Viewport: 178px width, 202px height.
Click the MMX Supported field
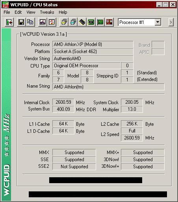[74, 152]
